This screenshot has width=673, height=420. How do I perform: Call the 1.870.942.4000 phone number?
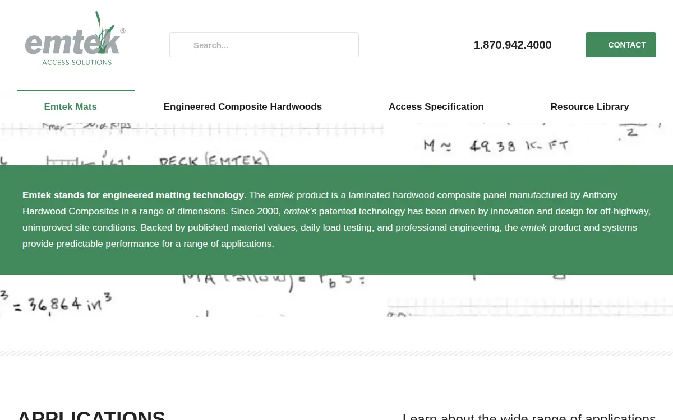click(513, 45)
